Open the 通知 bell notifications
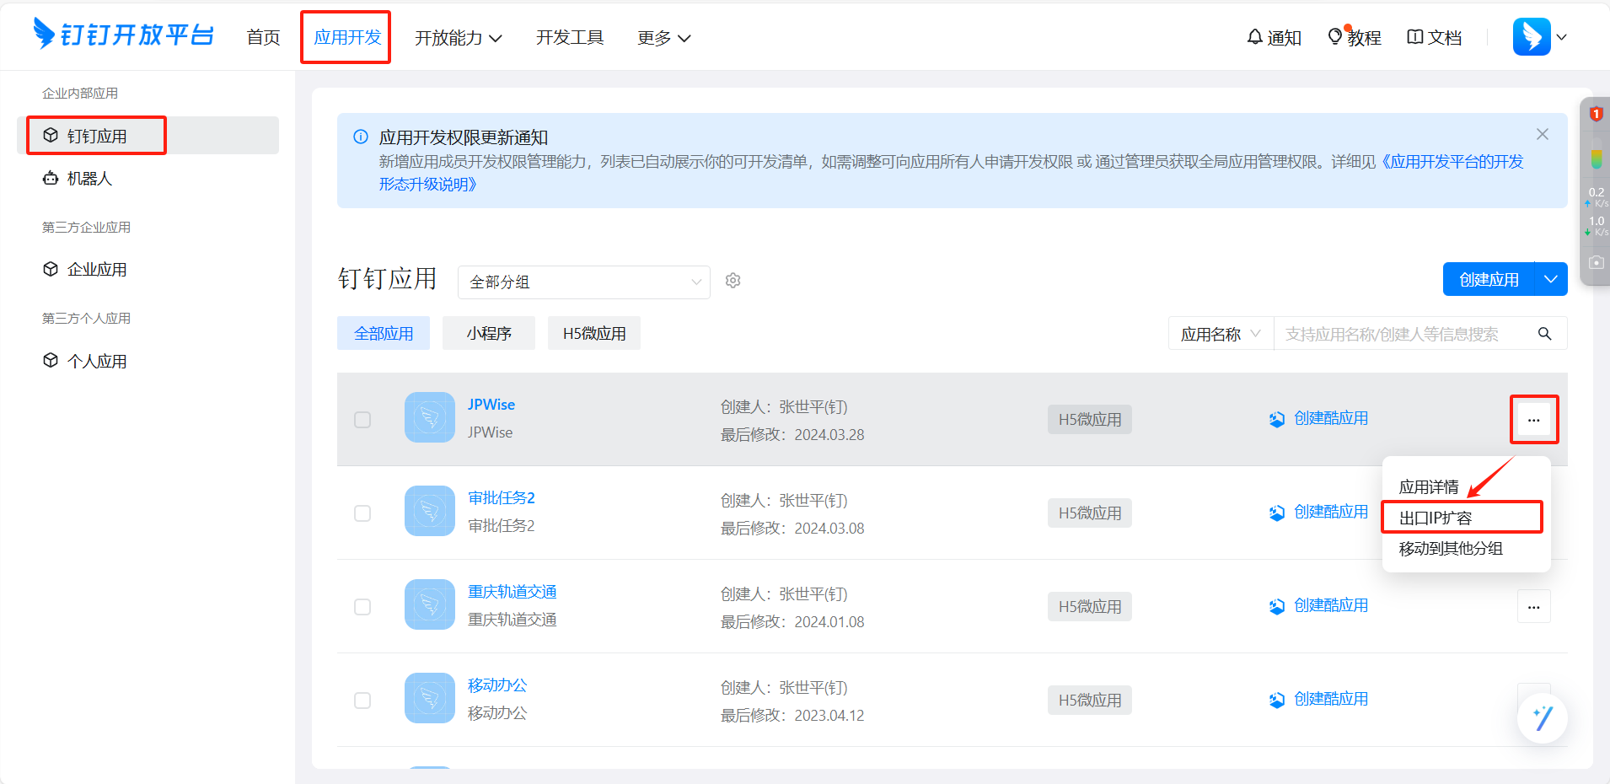The height and width of the screenshot is (784, 1610). [1274, 37]
